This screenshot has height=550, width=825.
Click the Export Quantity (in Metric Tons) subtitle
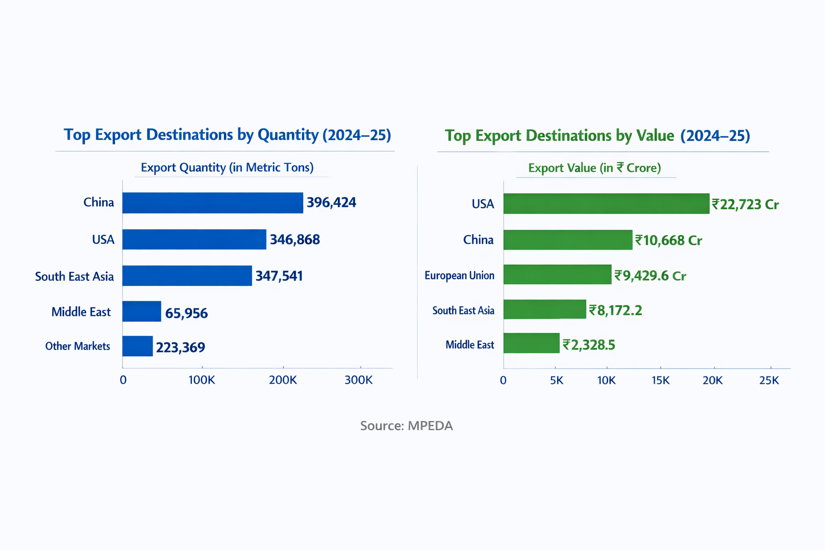pyautogui.click(x=227, y=167)
